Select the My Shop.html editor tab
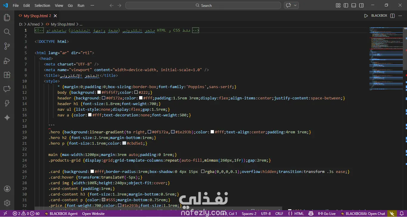 click(x=38, y=16)
